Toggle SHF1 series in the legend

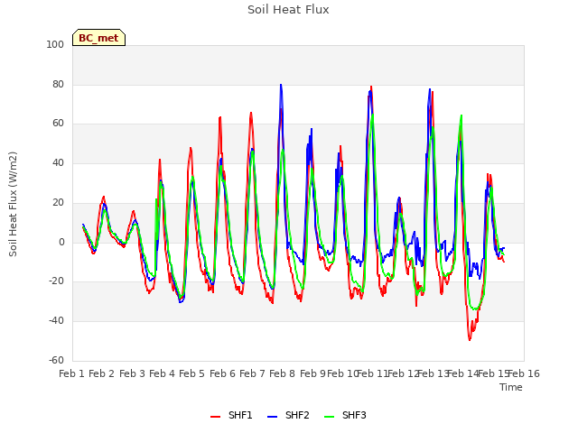click(x=231, y=415)
